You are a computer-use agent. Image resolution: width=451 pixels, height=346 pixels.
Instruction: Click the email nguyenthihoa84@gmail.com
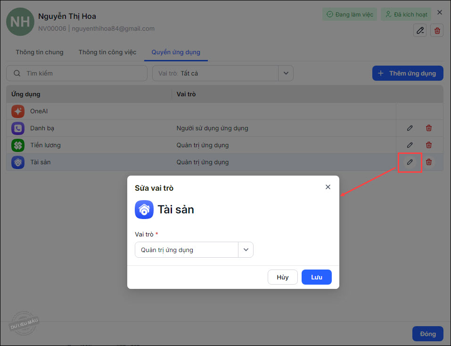[x=113, y=28]
